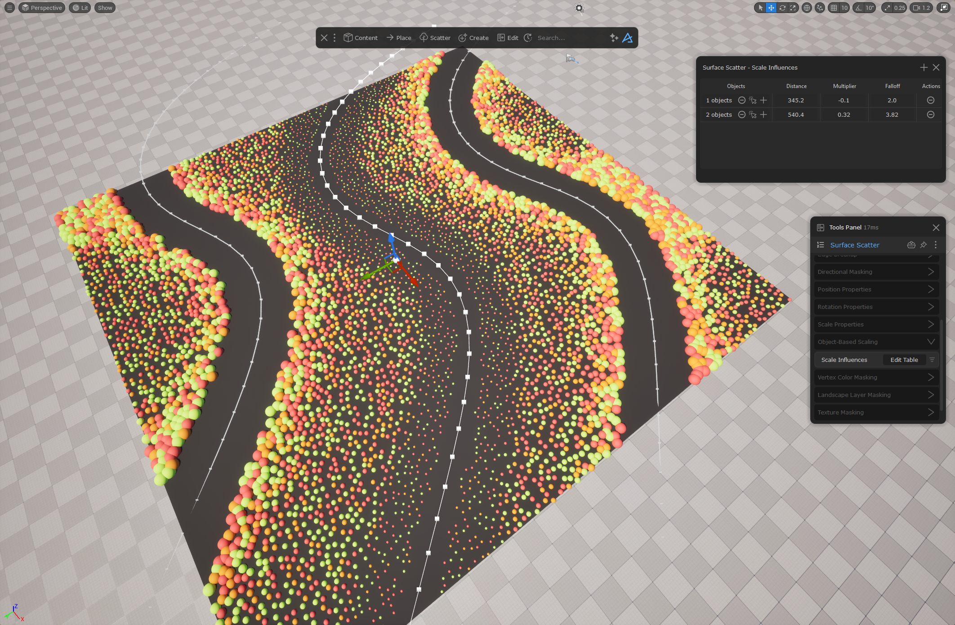
Task: Click the Edit Table button
Action: pyautogui.click(x=904, y=360)
